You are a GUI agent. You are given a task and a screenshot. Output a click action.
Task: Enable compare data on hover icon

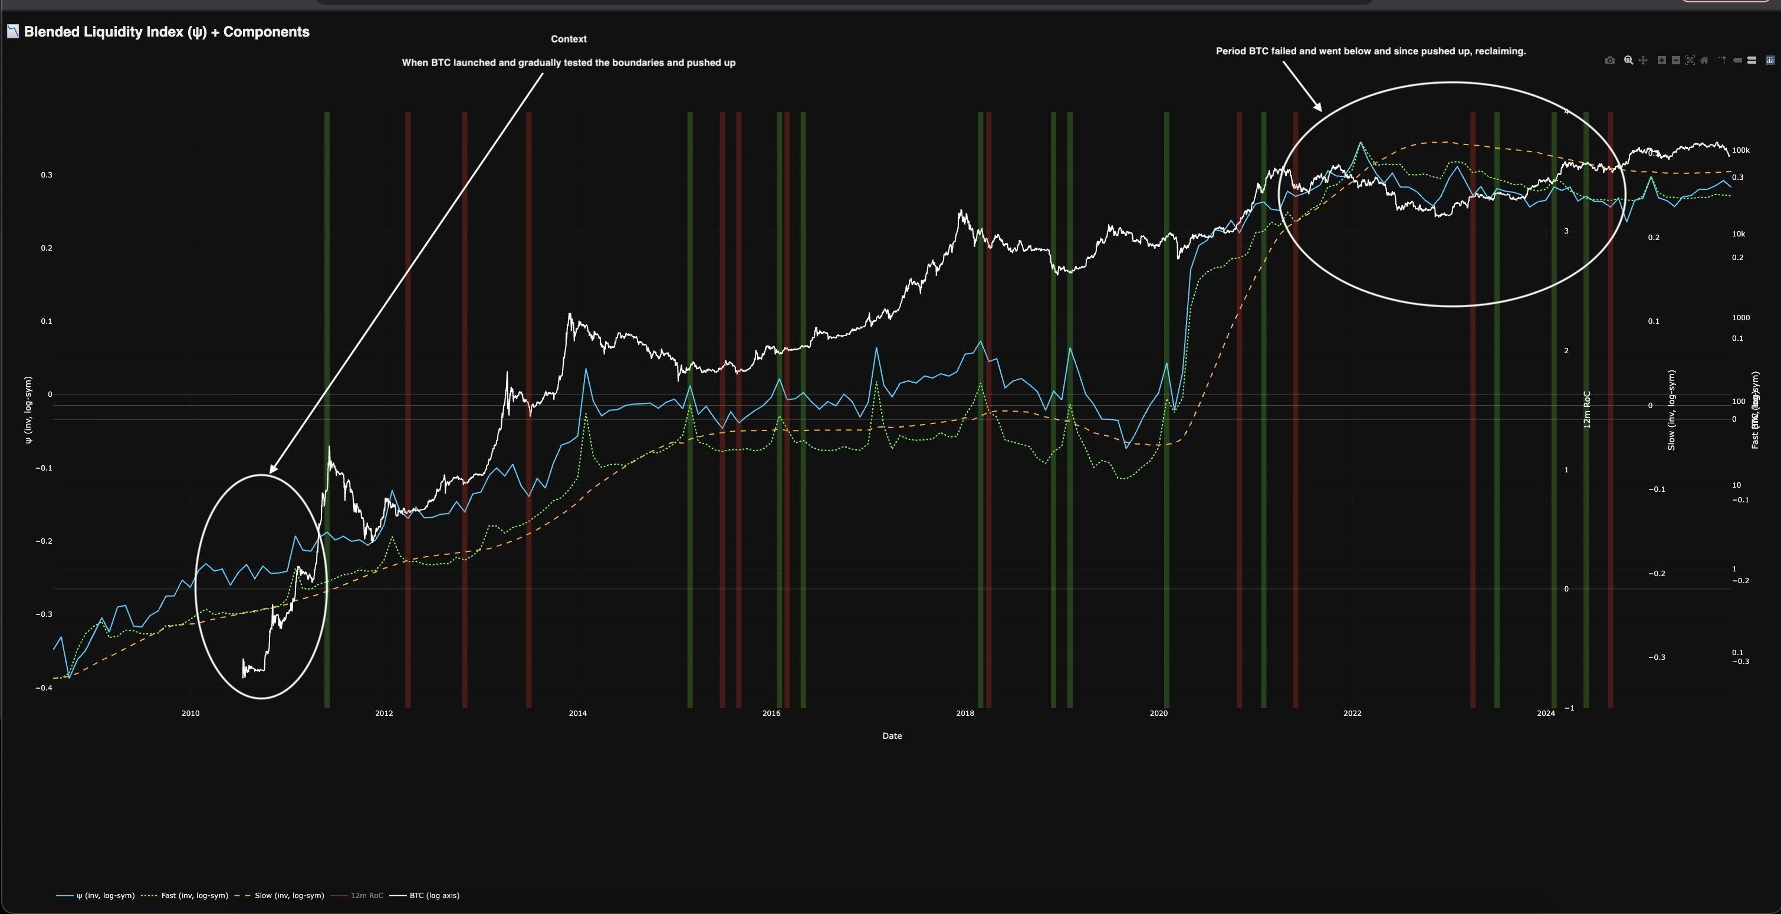coord(1752,61)
